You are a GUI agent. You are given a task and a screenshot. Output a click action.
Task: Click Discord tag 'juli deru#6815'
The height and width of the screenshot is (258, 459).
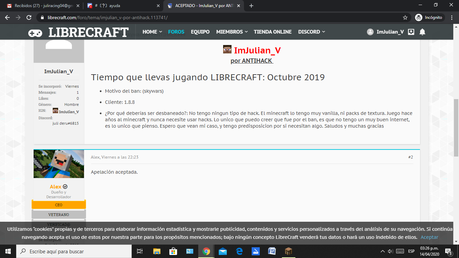pyautogui.click(x=66, y=123)
